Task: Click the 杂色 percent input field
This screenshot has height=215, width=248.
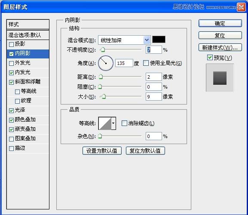Action: (x=154, y=136)
